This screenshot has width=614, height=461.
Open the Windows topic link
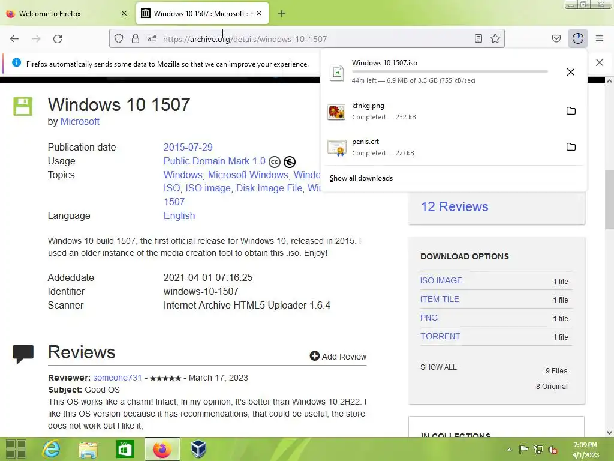click(x=182, y=175)
